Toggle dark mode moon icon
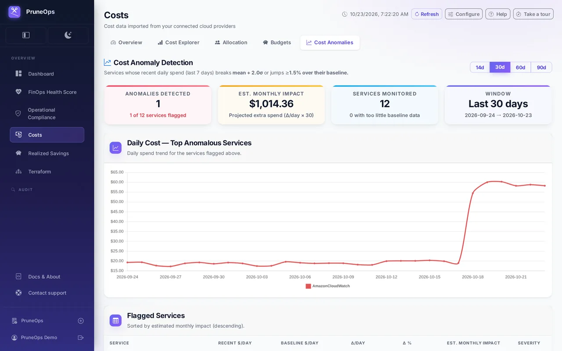 68,35
